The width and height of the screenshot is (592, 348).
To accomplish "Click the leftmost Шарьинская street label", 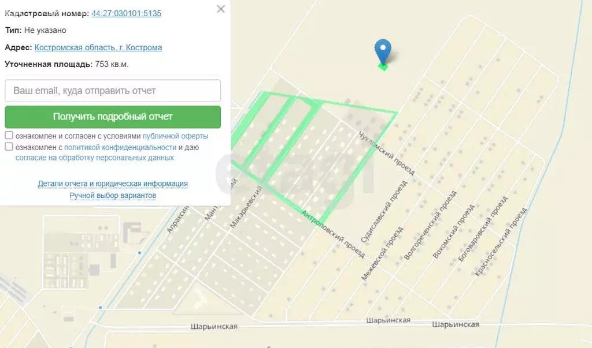I will tap(214, 327).
